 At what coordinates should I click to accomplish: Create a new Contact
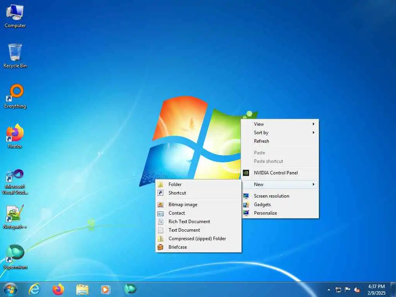click(x=198, y=213)
